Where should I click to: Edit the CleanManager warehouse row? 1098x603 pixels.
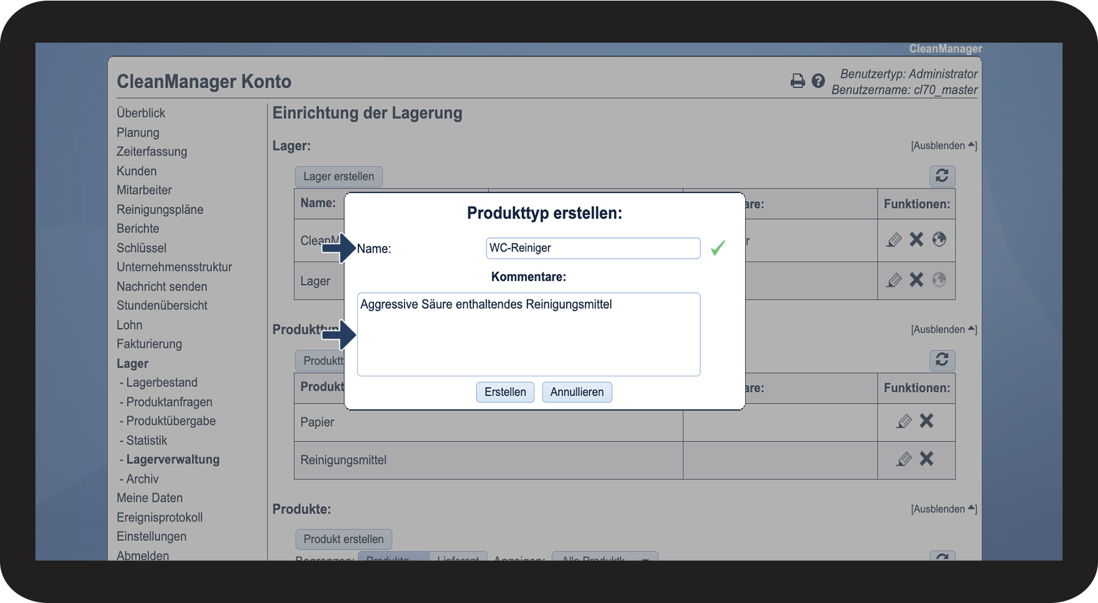point(894,240)
